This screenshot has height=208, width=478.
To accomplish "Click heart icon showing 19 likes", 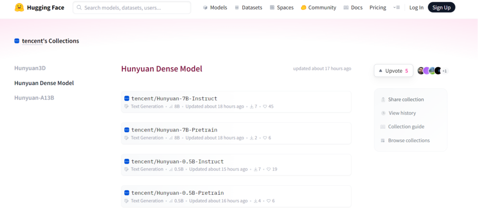I will tap(269, 169).
